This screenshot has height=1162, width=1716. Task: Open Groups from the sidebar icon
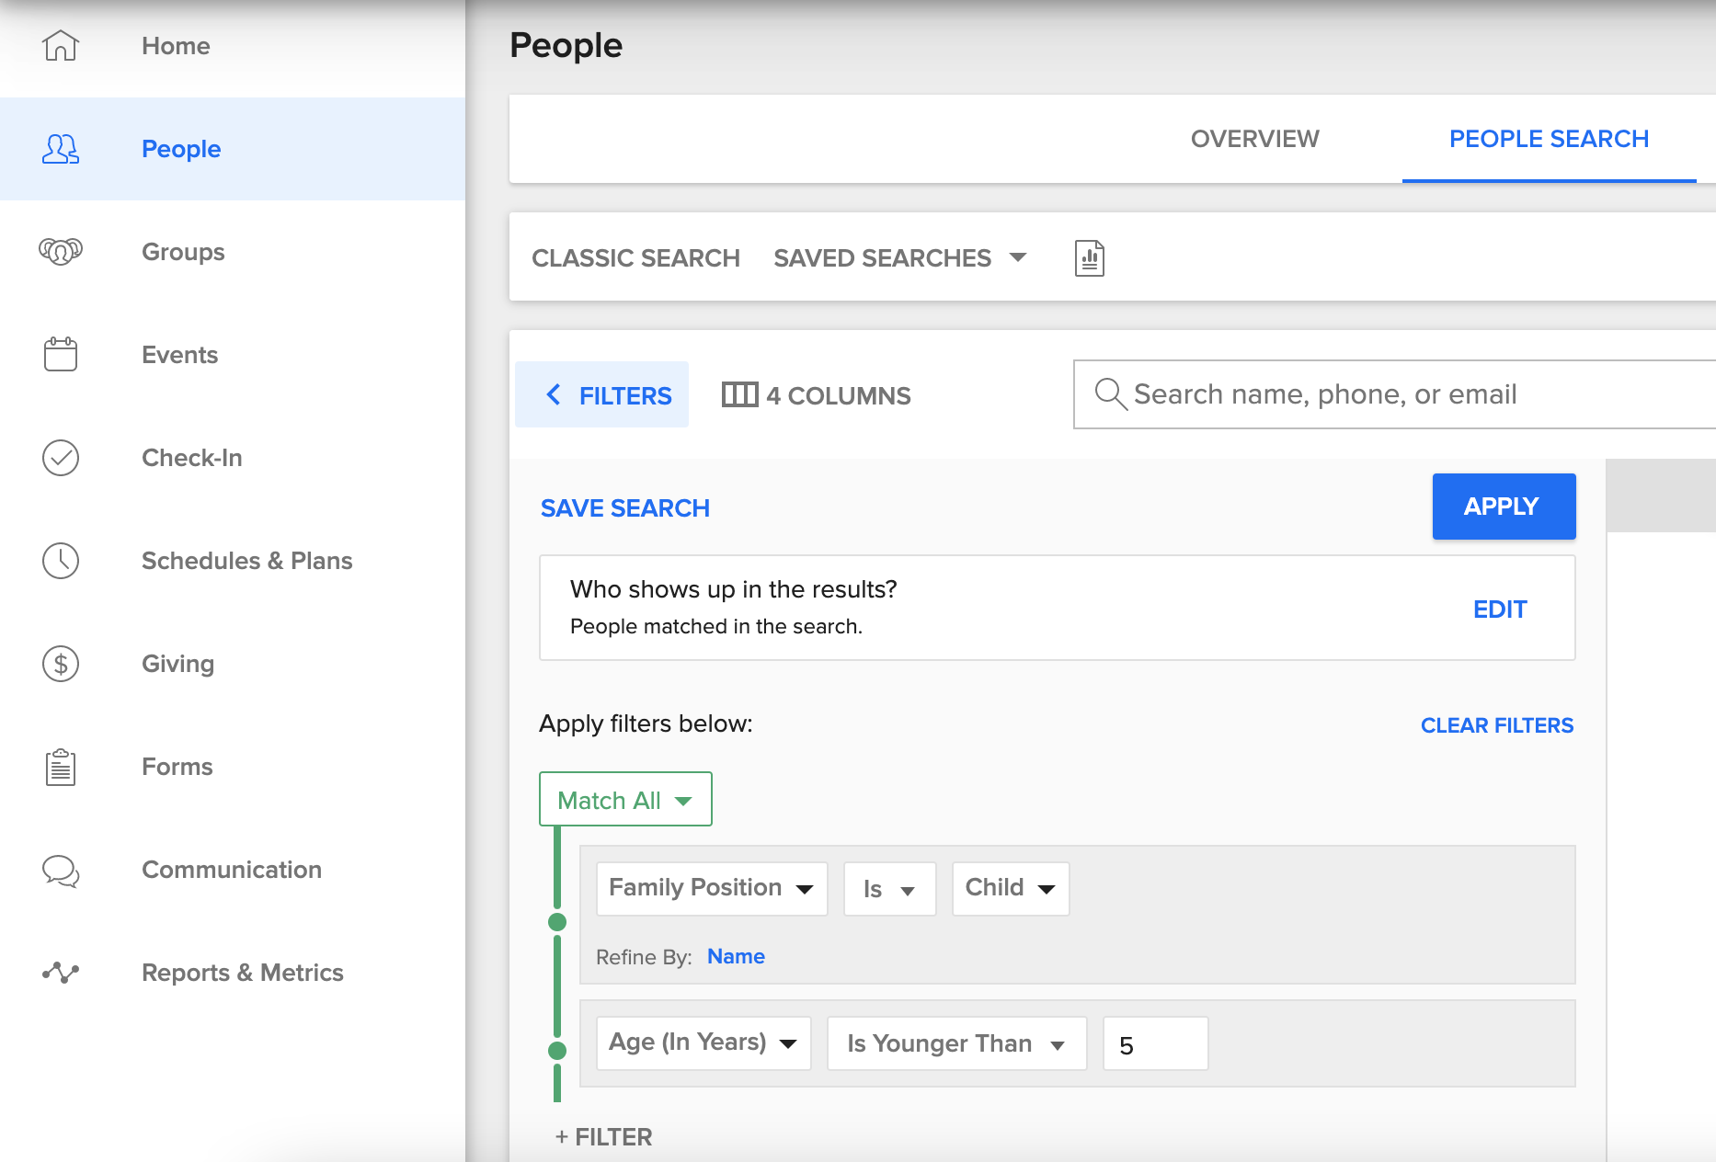point(60,251)
